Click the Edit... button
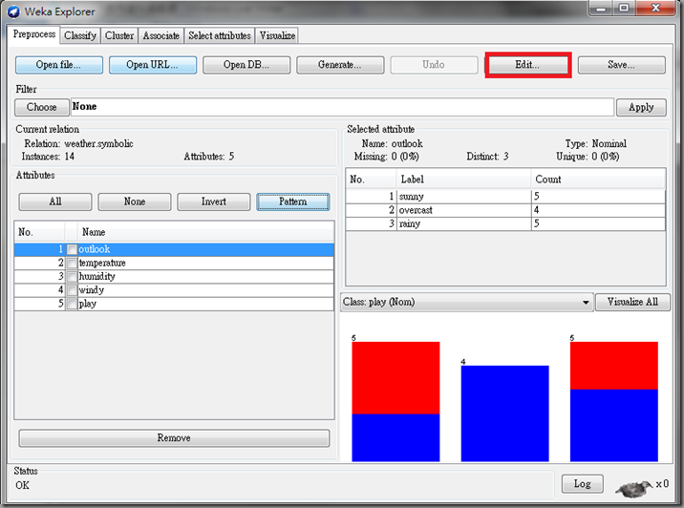The height and width of the screenshot is (508, 684). pyautogui.click(x=527, y=65)
